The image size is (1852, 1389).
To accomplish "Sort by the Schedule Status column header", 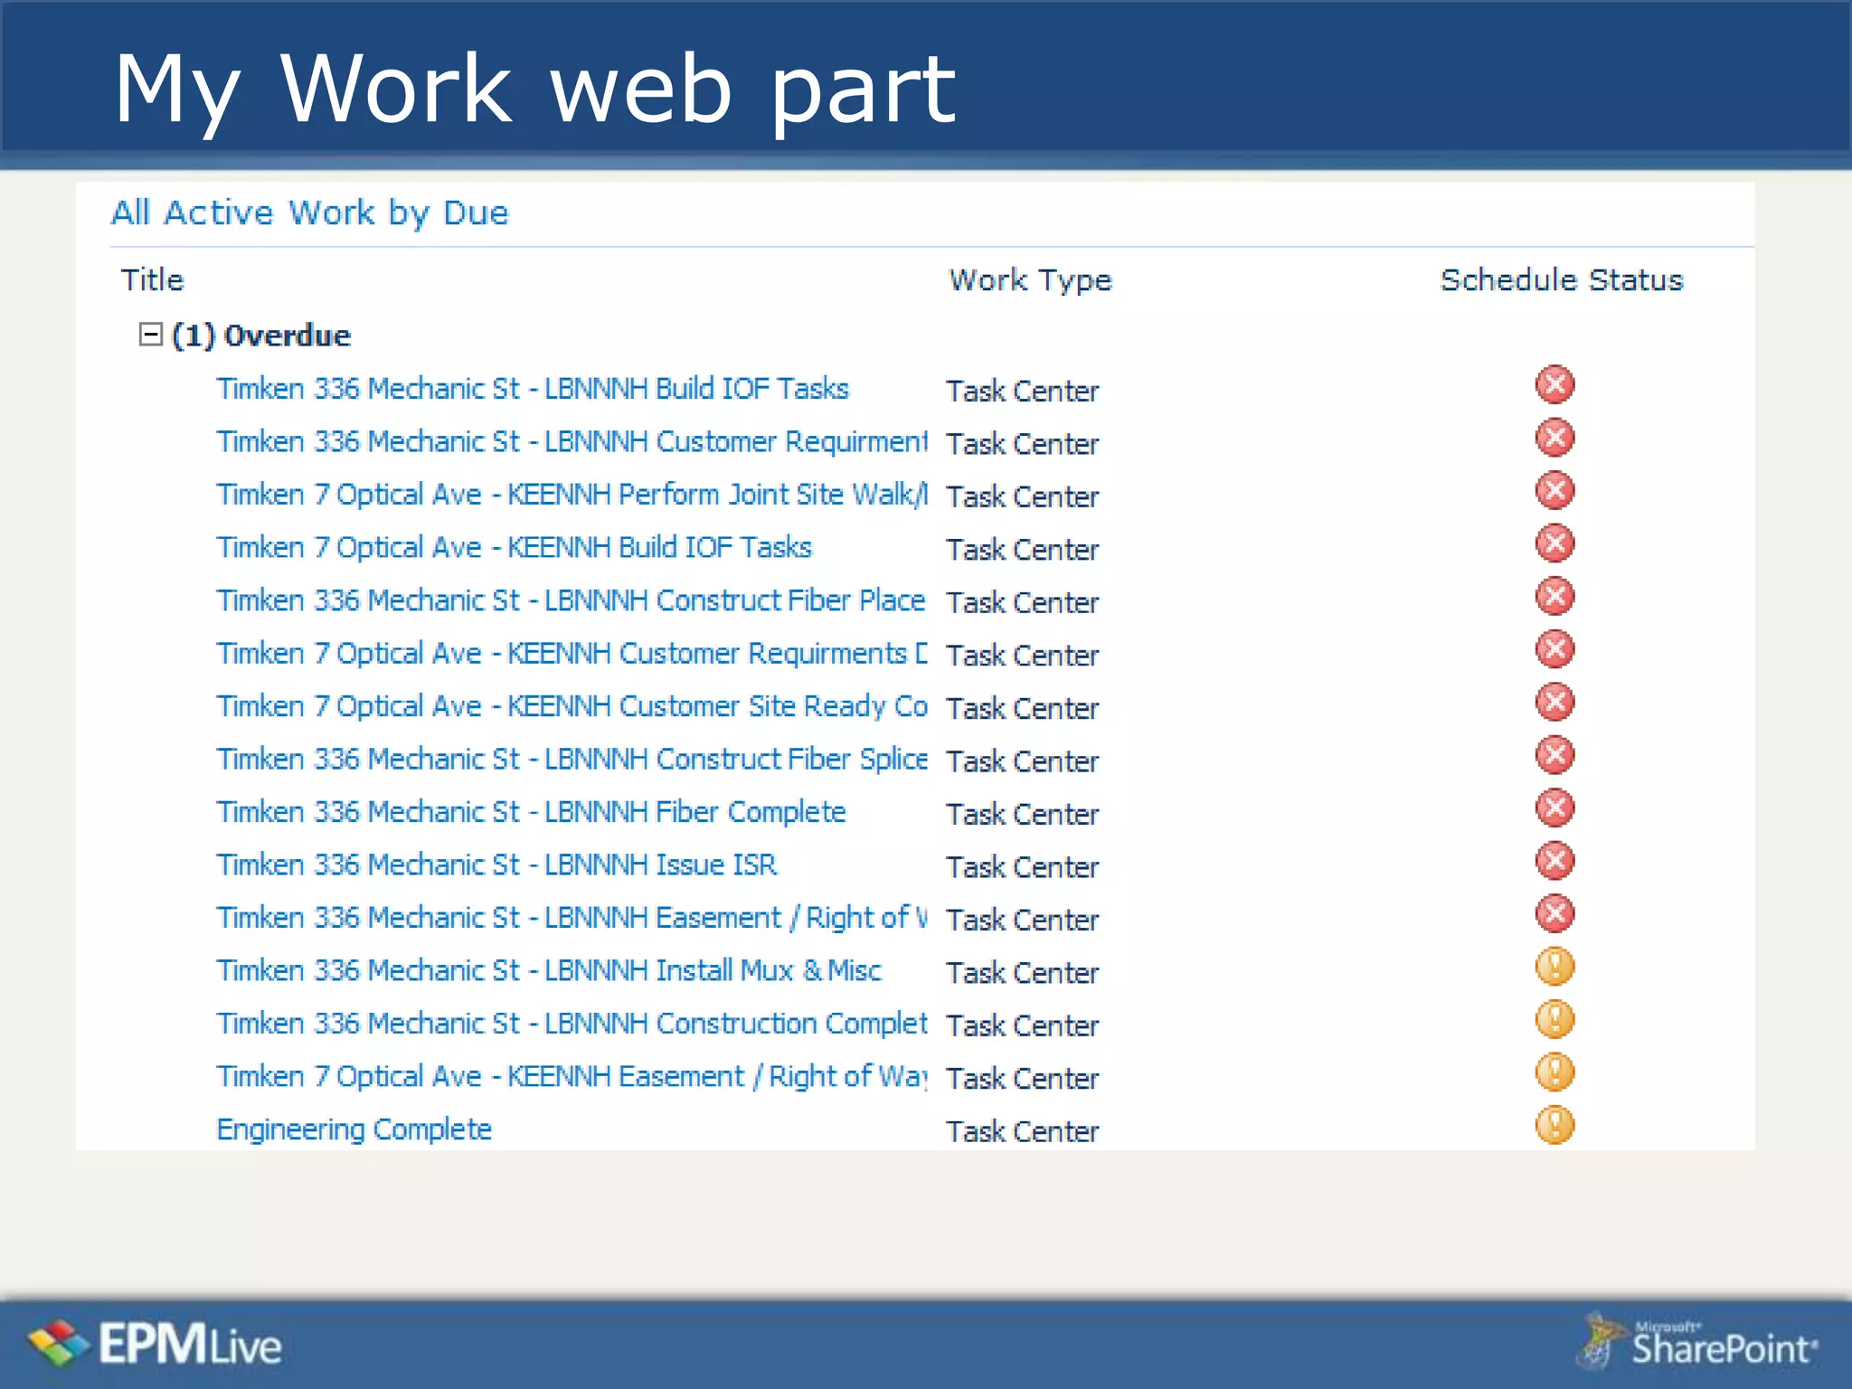I will click(1562, 279).
